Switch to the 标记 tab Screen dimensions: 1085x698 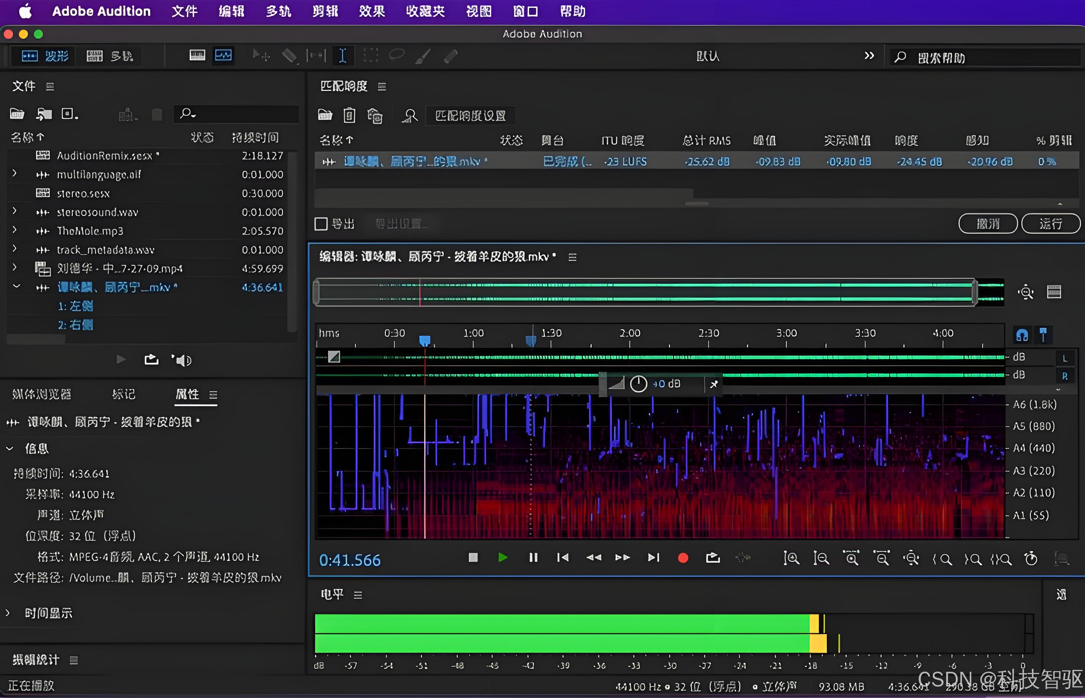point(124,394)
